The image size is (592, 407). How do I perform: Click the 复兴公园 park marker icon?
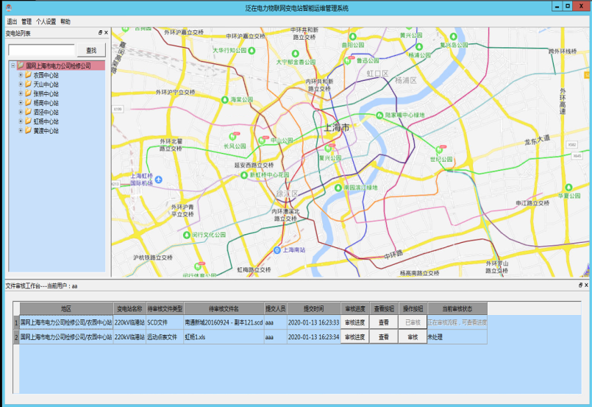pos(328,148)
